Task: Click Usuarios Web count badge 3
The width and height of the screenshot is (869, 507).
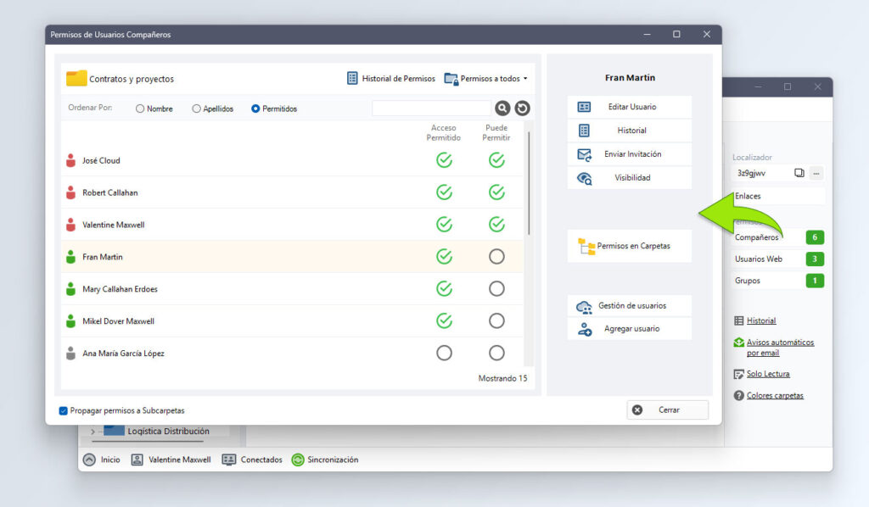Action: 815,259
